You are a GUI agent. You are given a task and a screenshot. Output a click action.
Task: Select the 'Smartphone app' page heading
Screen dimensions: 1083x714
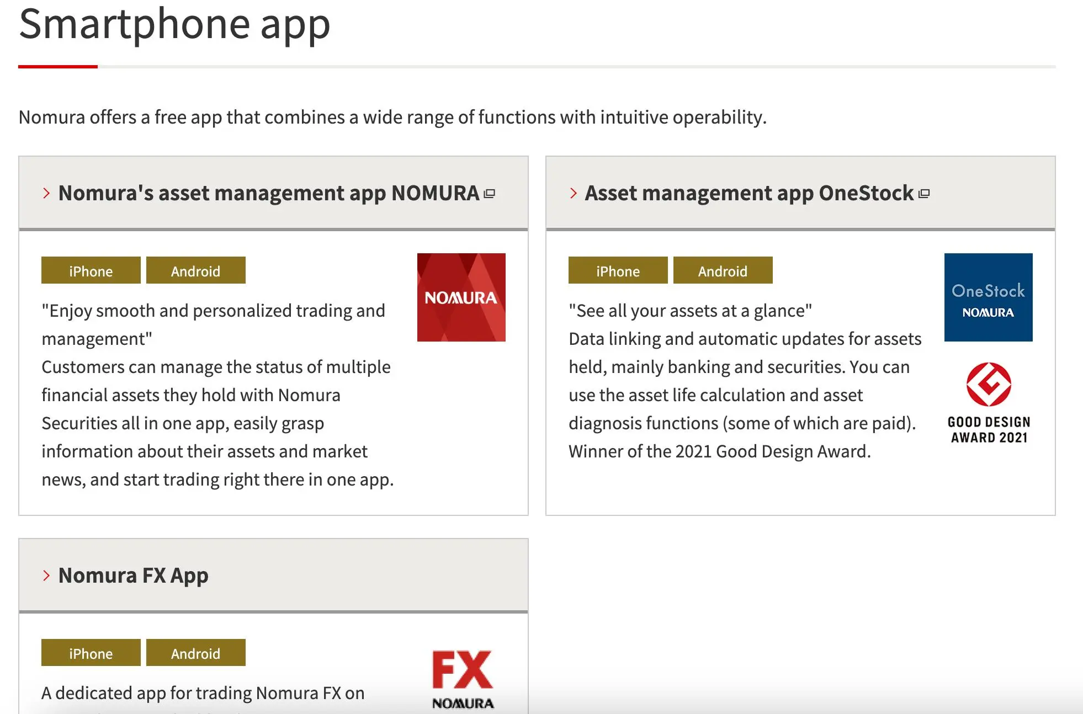point(174,25)
